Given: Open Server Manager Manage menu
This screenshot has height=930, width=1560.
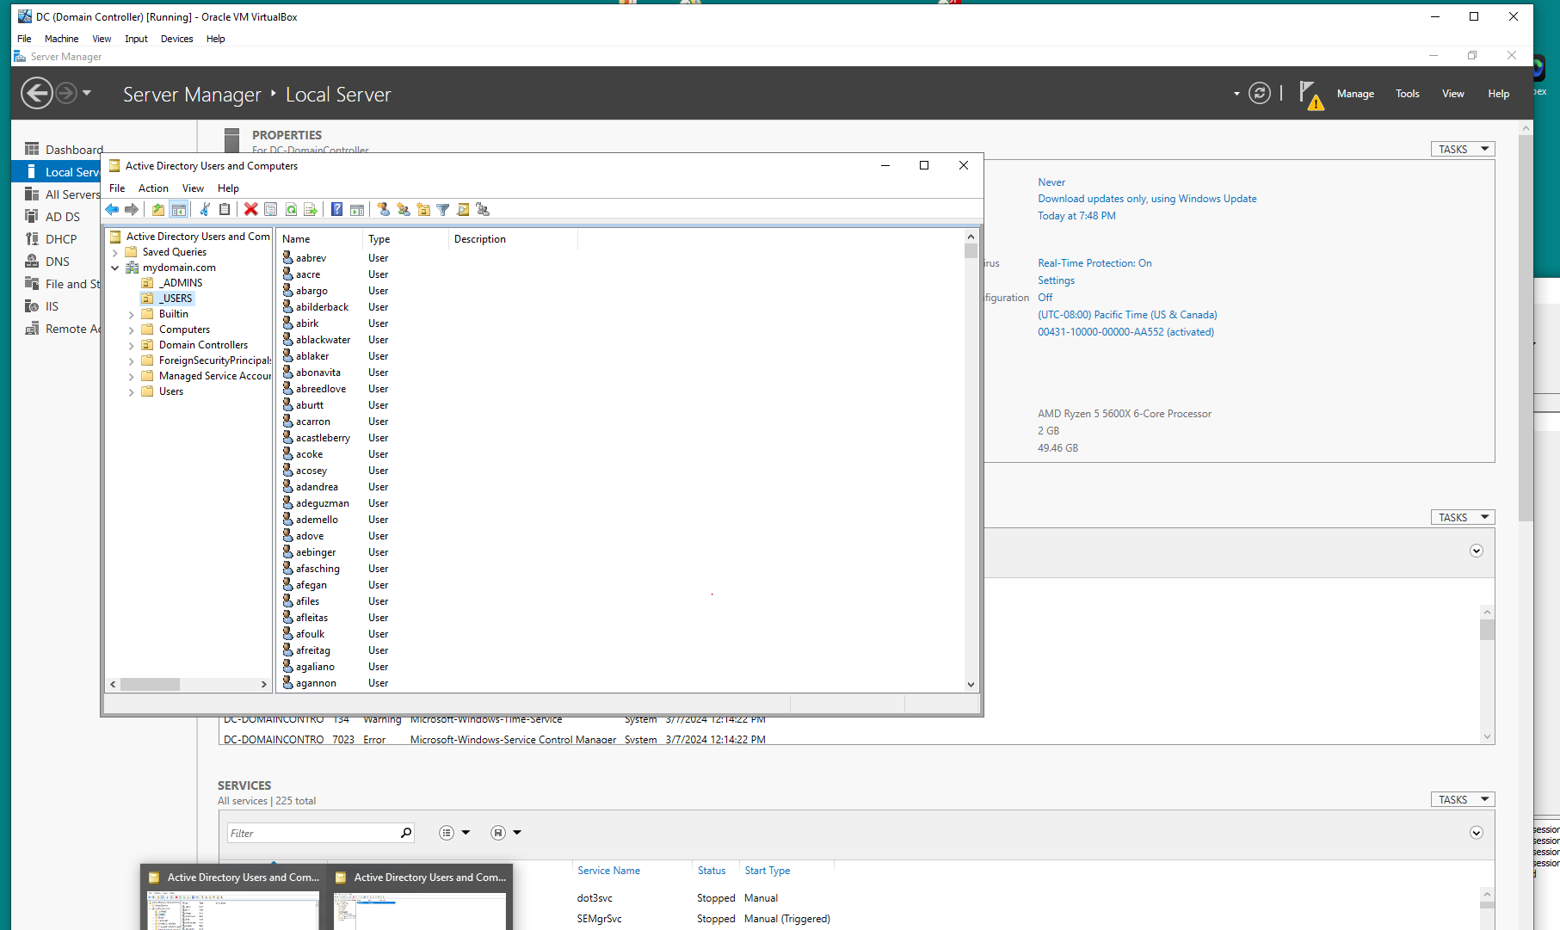Looking at the screenshot, I should [1355, 94].
